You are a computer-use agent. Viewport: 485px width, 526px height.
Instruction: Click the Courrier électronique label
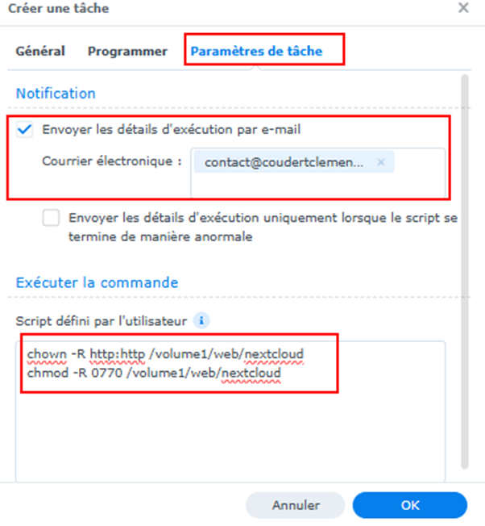click(x=112, y=161)
